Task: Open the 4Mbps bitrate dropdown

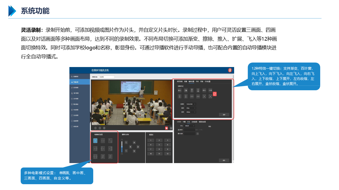Action: point(191,112)
